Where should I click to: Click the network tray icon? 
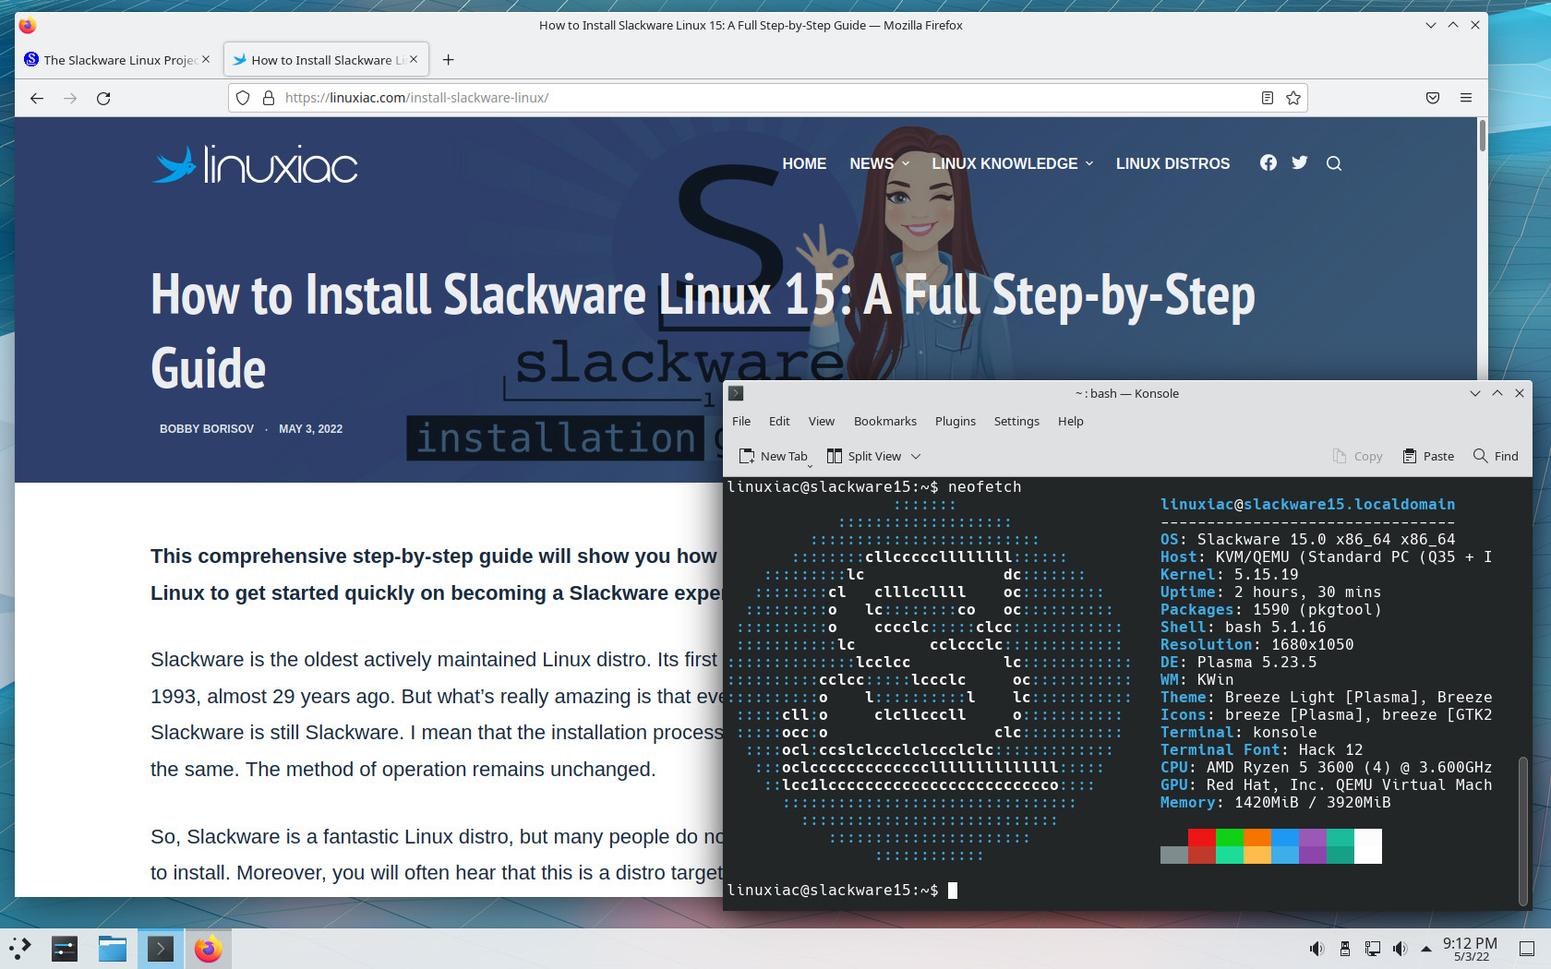1373,949
